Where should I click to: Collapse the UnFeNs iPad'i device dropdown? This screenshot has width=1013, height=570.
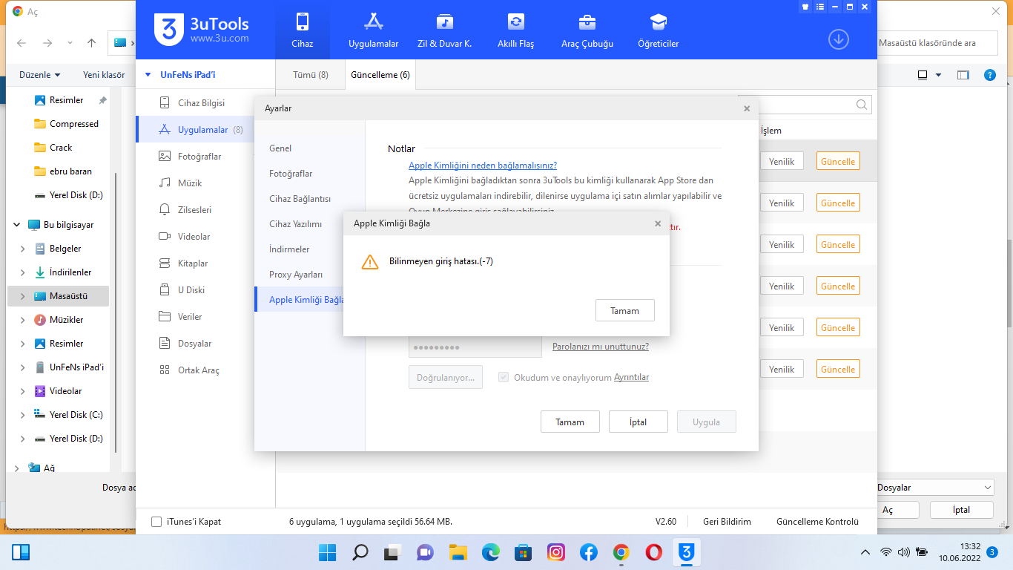coord(147,75)
